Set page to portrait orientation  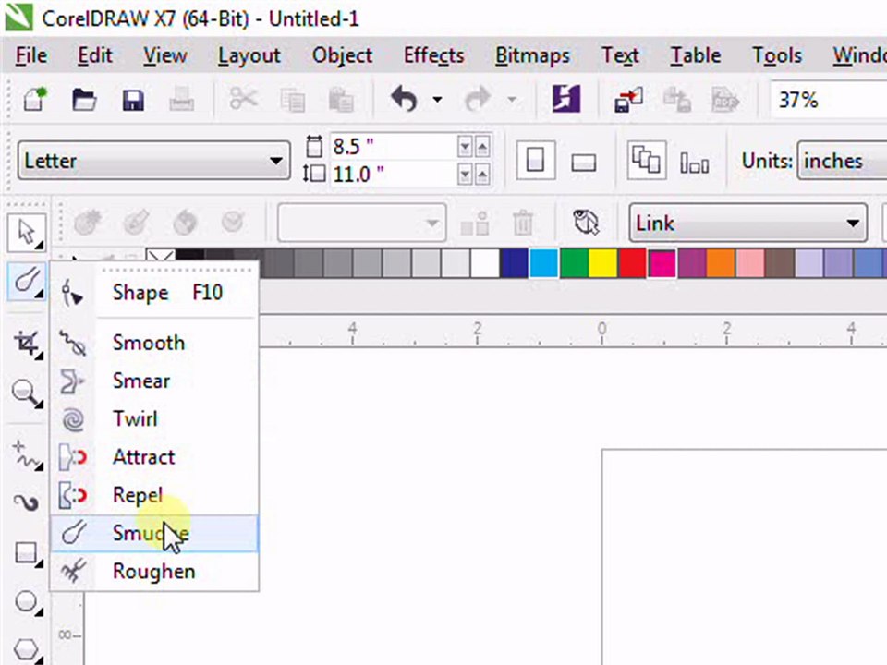[x=535, y=161]
